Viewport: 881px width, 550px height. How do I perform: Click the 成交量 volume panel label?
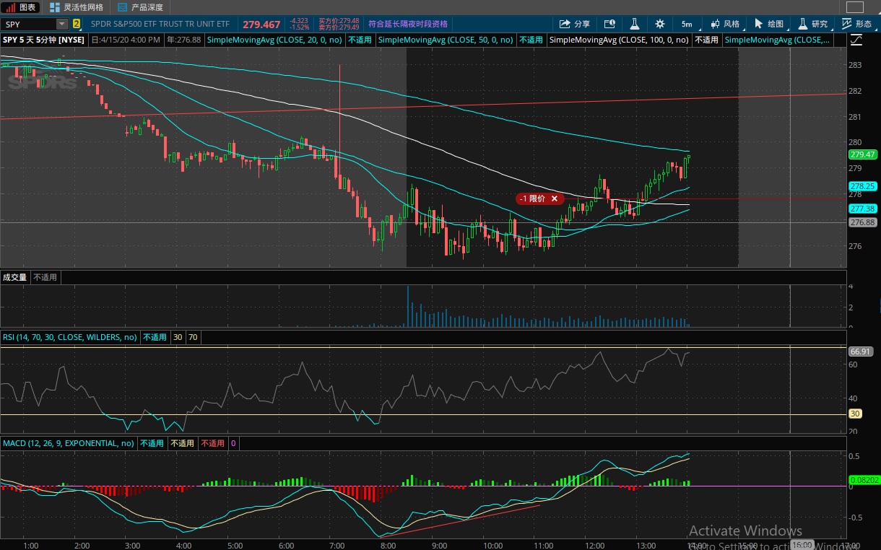tap(14, 277)
